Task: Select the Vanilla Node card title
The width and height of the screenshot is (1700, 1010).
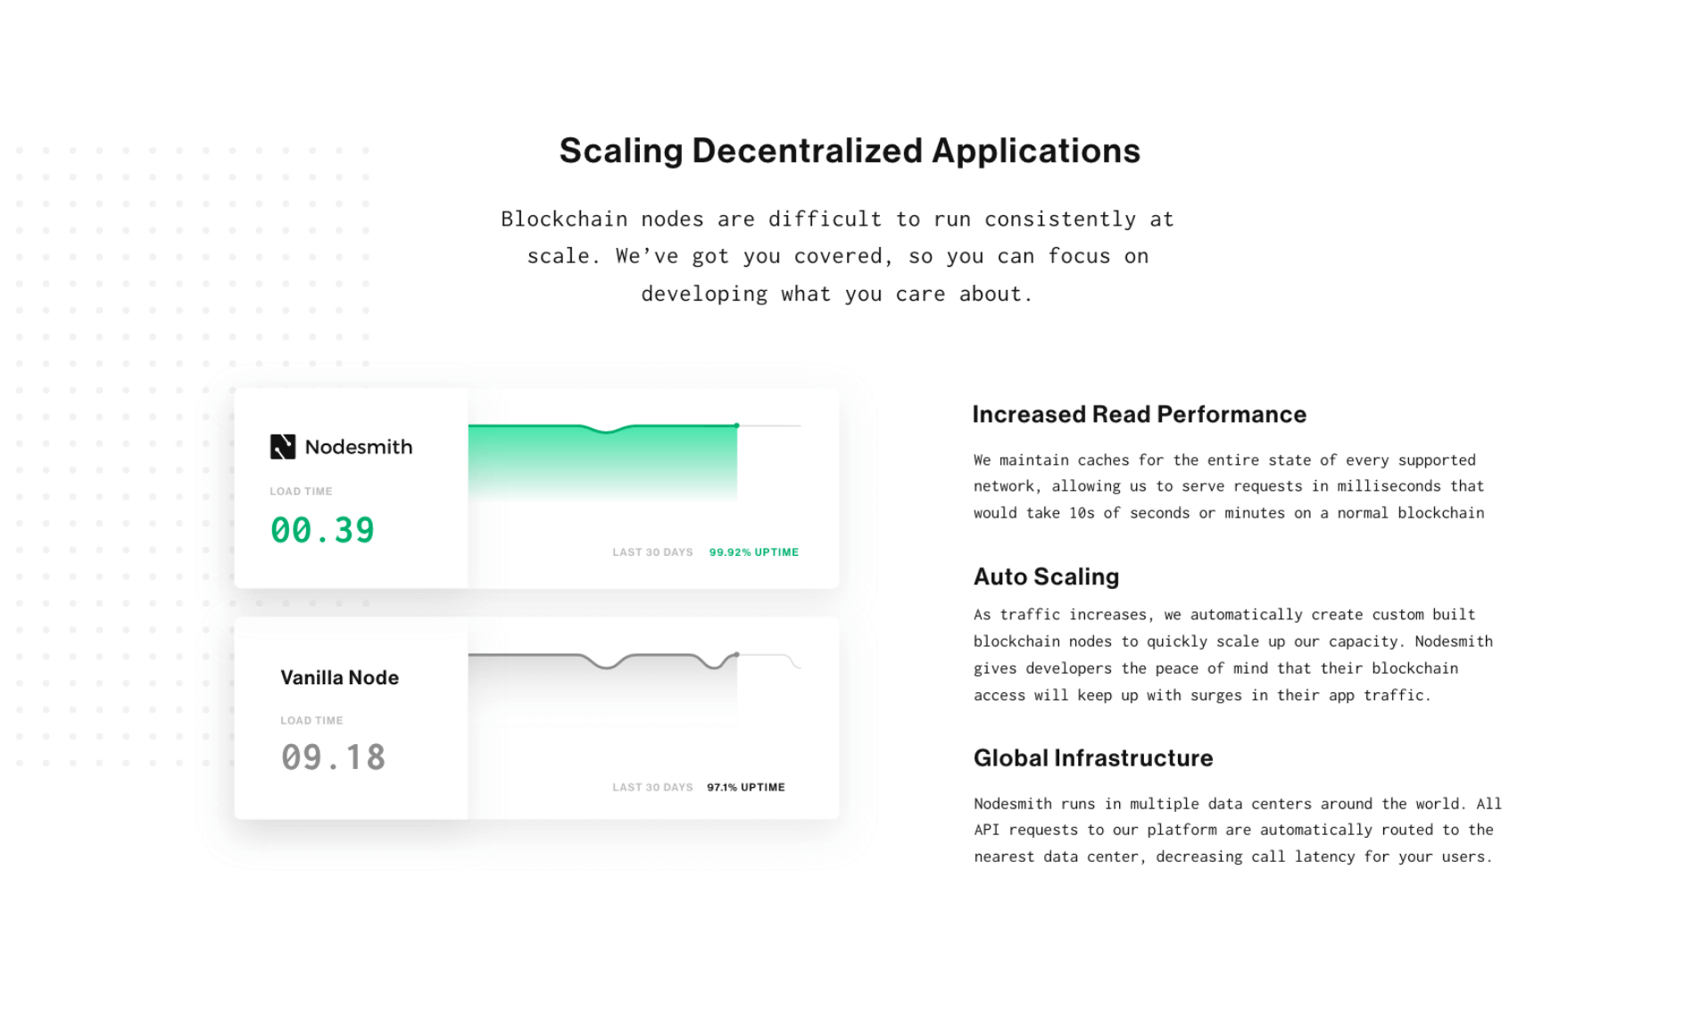Action: click(339, 677)
